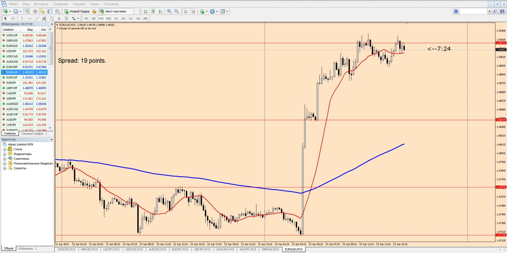The height and width of the screenshot is (253, 507).
Task: Click the magnifier search button
Action: pyautogui.click(x=495, y=11)
